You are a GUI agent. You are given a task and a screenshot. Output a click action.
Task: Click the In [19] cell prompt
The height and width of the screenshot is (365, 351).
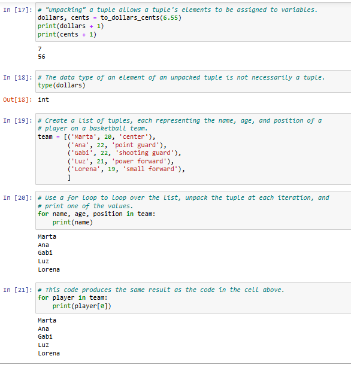(x=17, y=121)
